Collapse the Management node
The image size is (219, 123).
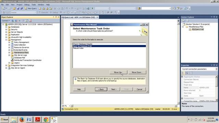(6, 40)
